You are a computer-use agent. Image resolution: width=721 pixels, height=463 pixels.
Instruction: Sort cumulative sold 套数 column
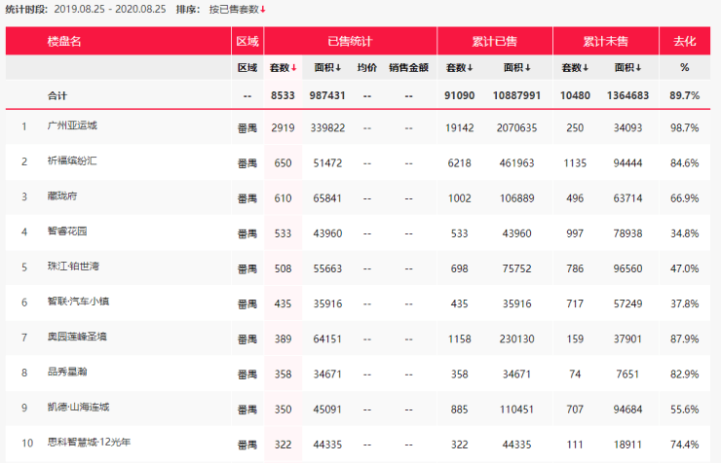point(459,68)
